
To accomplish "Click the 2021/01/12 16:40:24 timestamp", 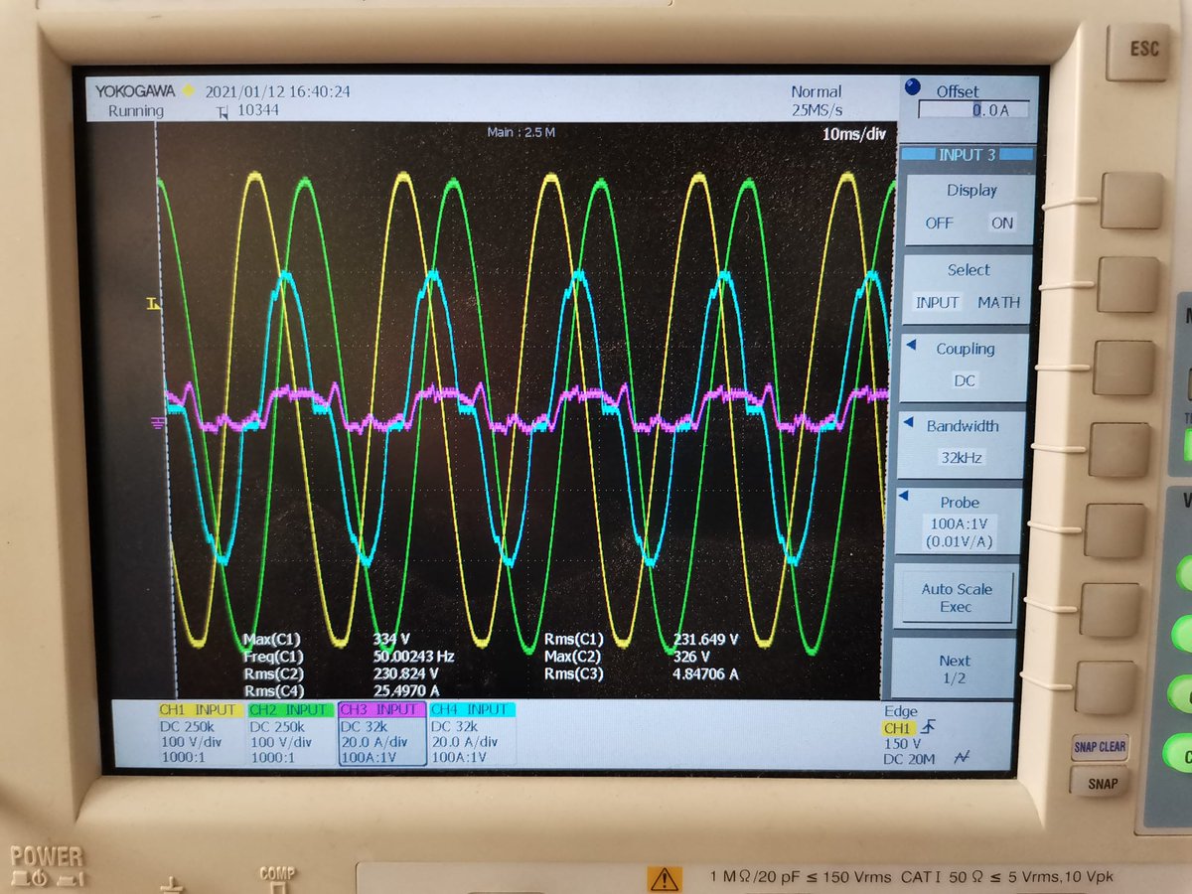I will (x=277, y=90).
